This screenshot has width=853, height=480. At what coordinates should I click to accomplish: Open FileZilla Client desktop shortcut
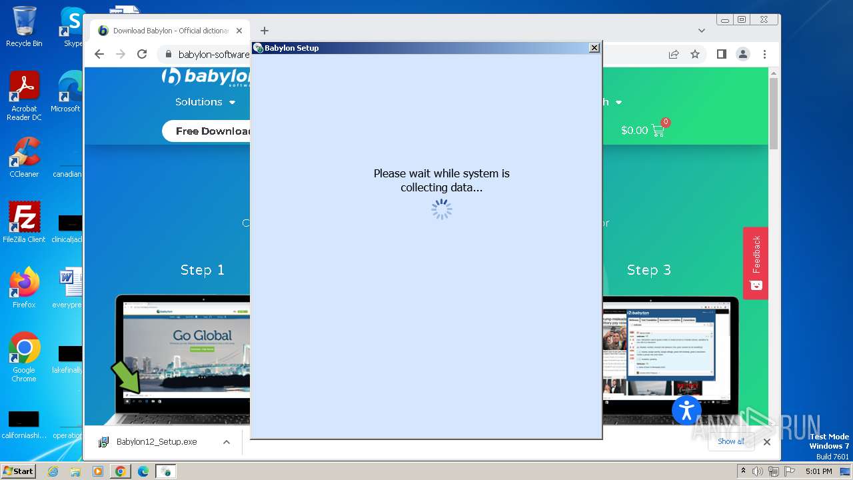point(24,222)
